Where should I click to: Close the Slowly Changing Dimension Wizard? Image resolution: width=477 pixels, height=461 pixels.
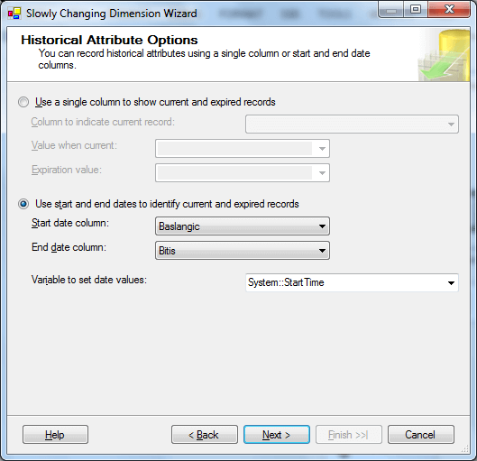coord(449,10)
